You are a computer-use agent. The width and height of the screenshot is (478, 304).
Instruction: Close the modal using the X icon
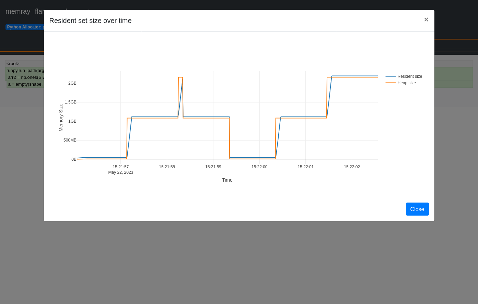(426, 20)
